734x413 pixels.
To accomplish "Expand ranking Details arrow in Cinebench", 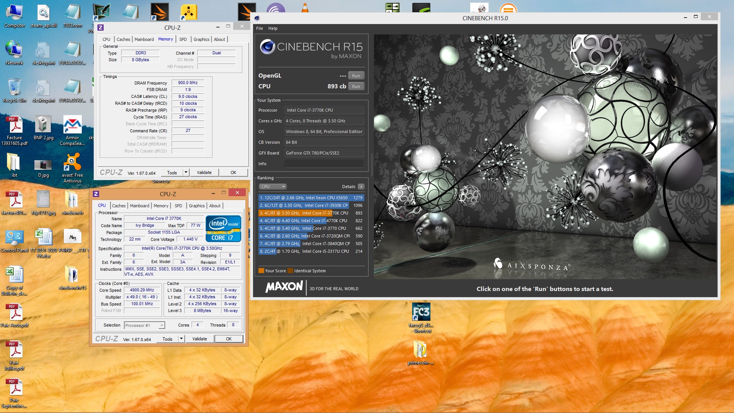I will (361, 187).
